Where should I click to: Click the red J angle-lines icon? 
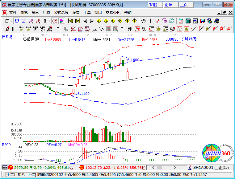point(194,29)
